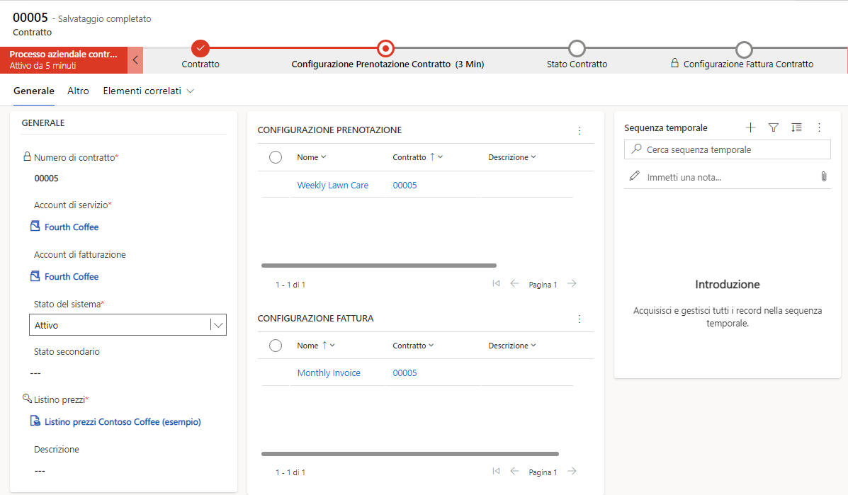848x495 pixels.
Task: Click the account icon beside billing account Fourth Coffee
Action: 35,275
